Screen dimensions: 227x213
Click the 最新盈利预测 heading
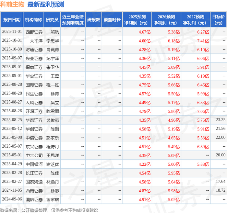click(46, 4)
